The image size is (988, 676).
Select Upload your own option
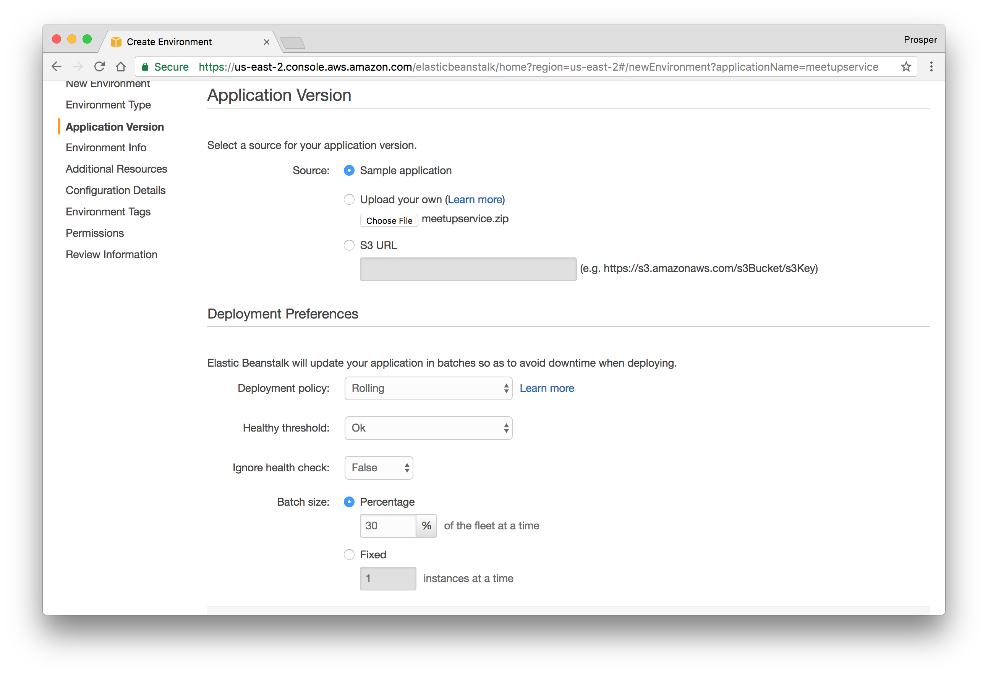349,200
